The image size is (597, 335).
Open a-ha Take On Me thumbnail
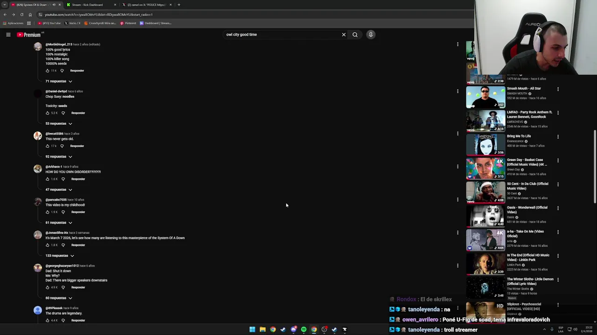(486, 240)
